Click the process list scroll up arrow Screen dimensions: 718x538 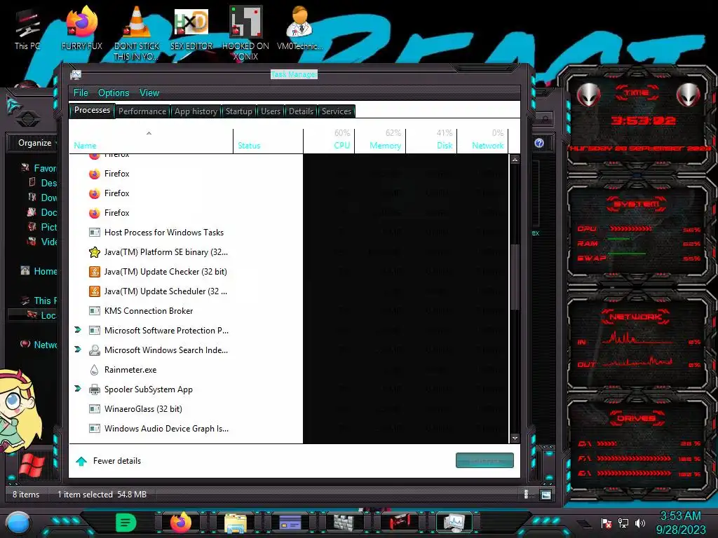click(x=515, y=160)
